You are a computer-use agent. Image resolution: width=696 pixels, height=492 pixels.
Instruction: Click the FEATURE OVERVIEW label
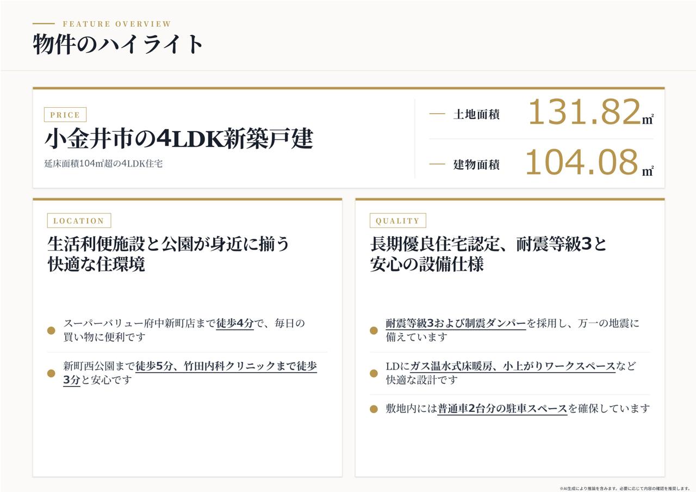point(117,24)
